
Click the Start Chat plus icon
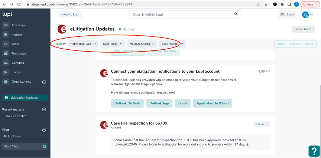[x=44, y=147]
